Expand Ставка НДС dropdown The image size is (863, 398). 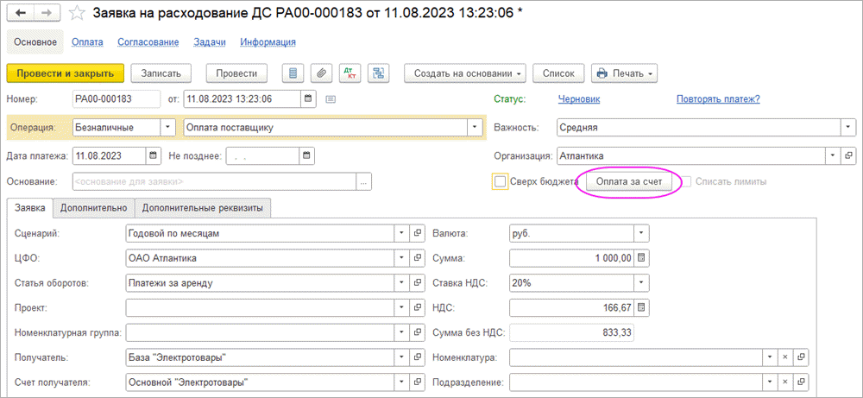(642, 283)
